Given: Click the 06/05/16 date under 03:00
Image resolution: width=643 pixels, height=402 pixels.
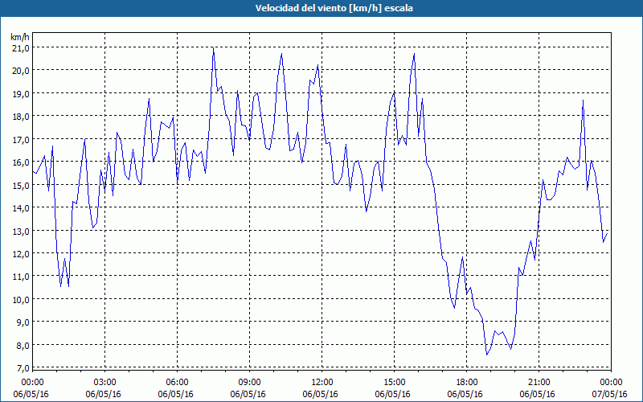Looking at the screenshot, I should pos(104,395).
